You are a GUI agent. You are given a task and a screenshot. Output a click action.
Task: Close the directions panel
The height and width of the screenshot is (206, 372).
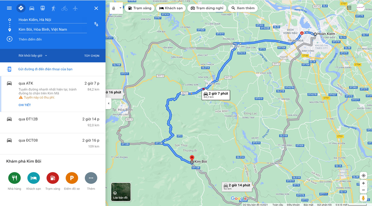pyautogui.click(x=96, y=8)
